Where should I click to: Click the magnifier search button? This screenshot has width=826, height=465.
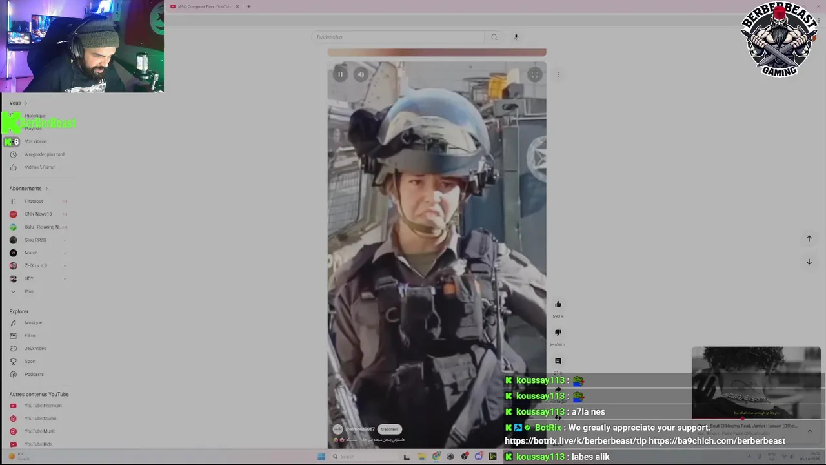(494, 37)
